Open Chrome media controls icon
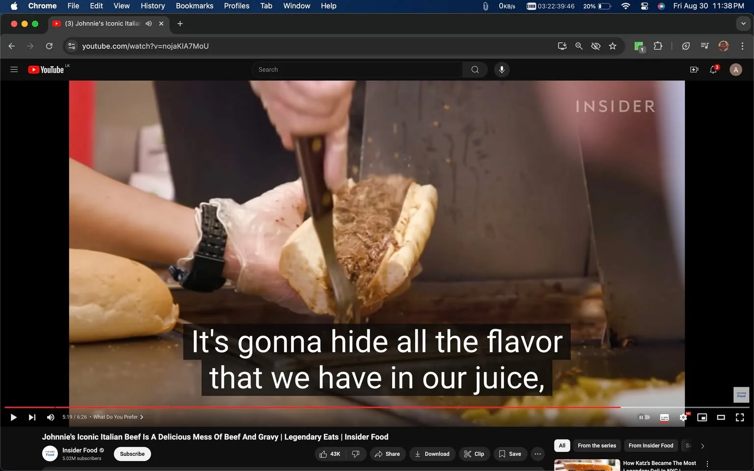The image size is (754, 471). [705, 46]
